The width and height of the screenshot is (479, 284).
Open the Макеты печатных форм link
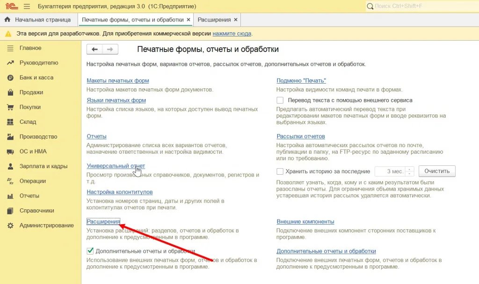point(118,80)
